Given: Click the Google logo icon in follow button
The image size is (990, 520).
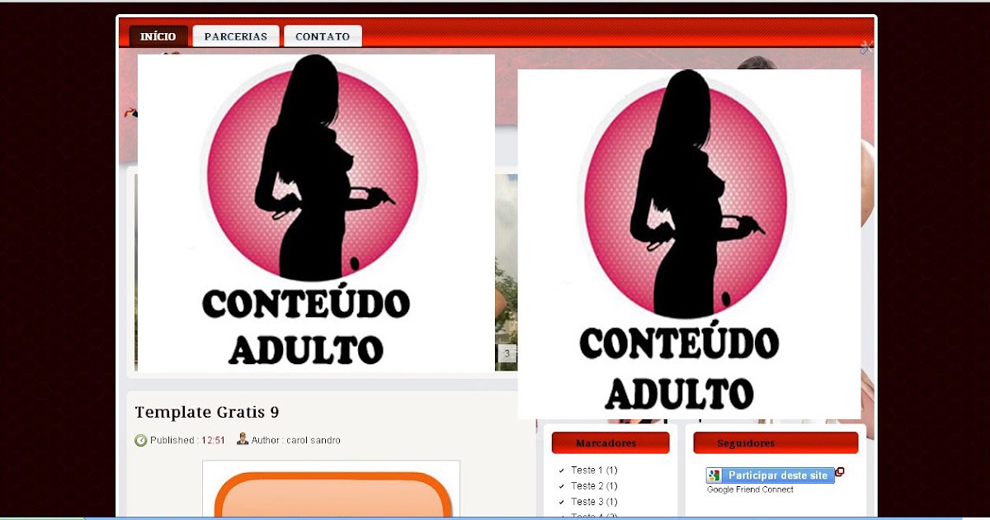Looking at the screenshot, I should 714,475.
